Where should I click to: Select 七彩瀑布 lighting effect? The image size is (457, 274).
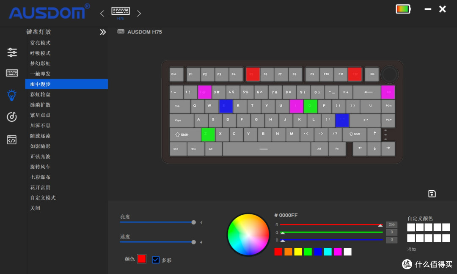click(40, 177)
